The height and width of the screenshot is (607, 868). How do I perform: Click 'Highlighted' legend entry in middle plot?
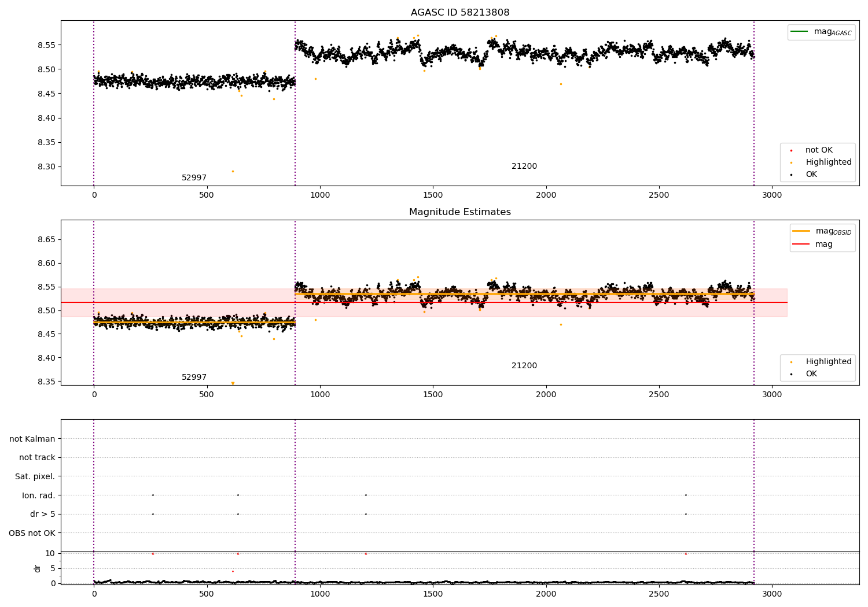tap(821, 361)
